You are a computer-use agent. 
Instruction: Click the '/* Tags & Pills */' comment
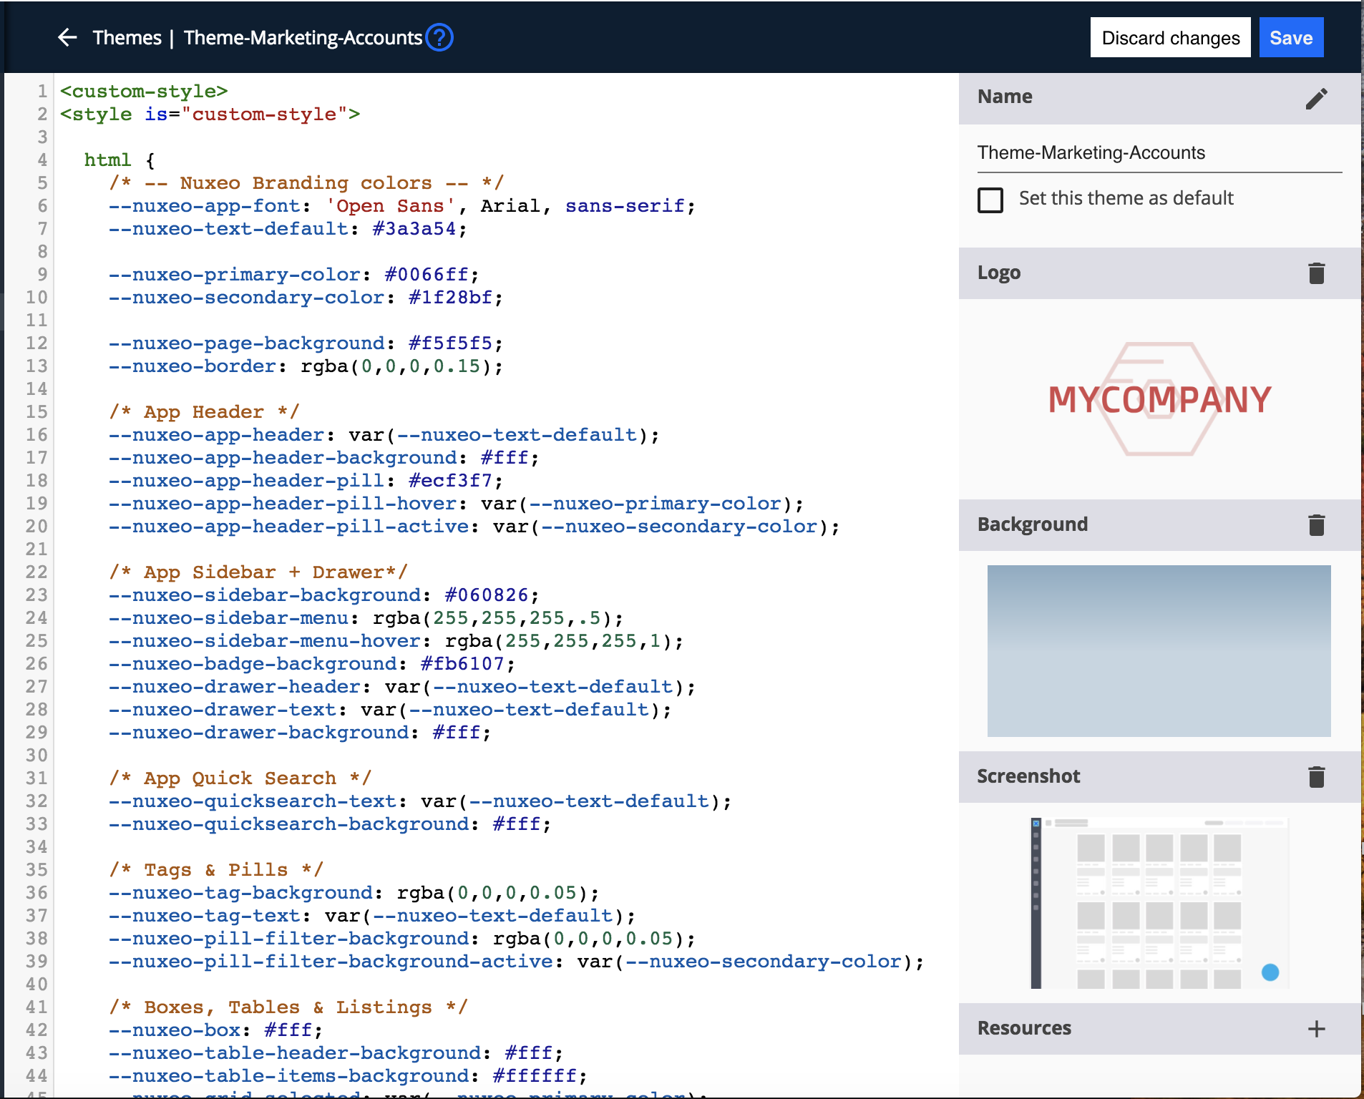pos(216,870)
